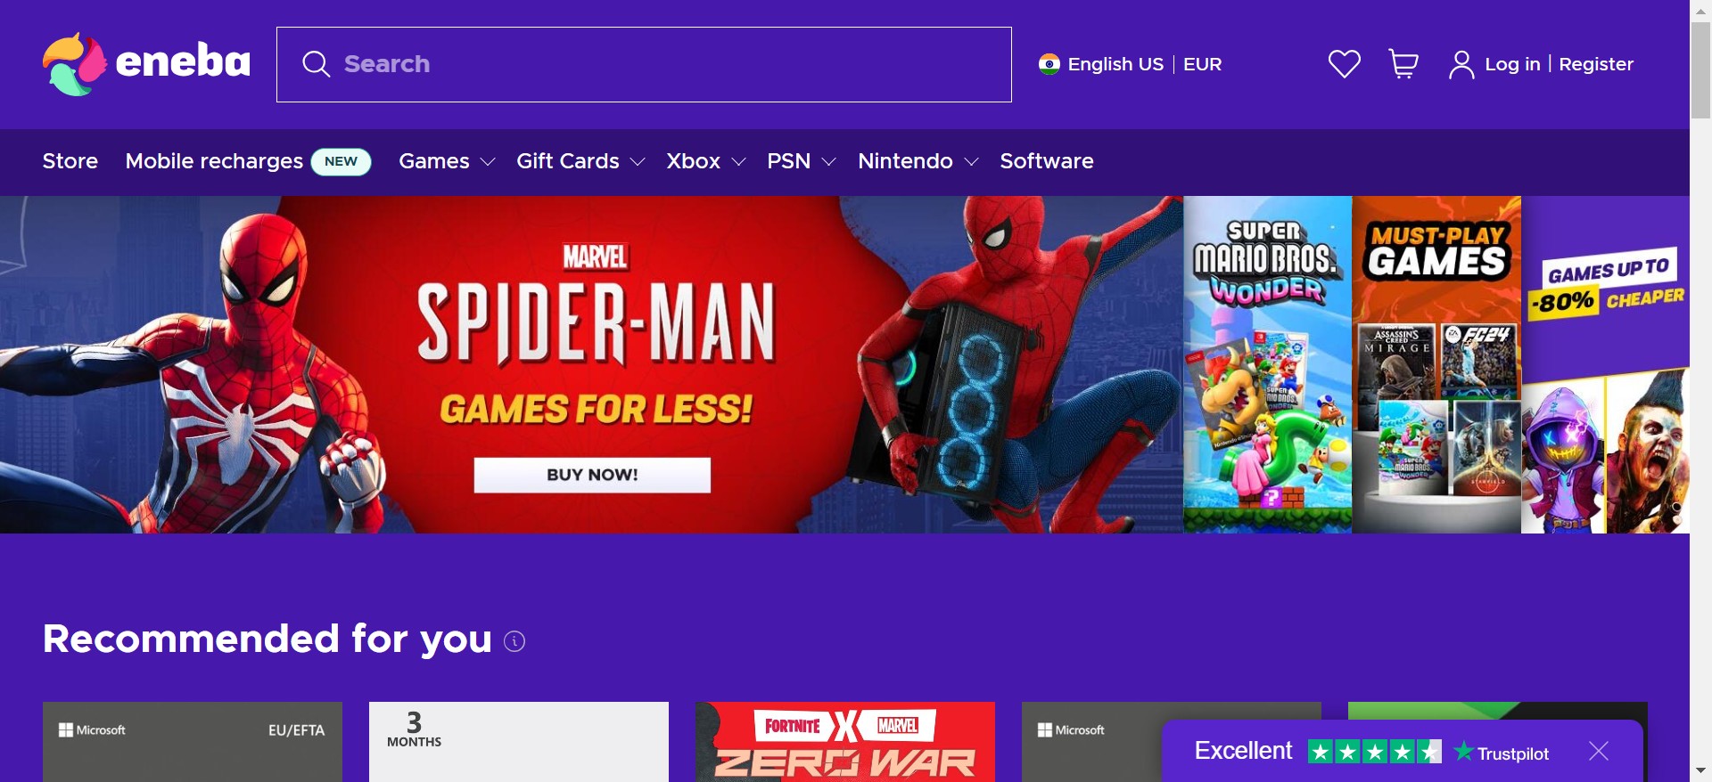This screenshot has height=782, width=1712.
Task: Expand the Xbox dropdown menu
Action: [x=706, y=161]
